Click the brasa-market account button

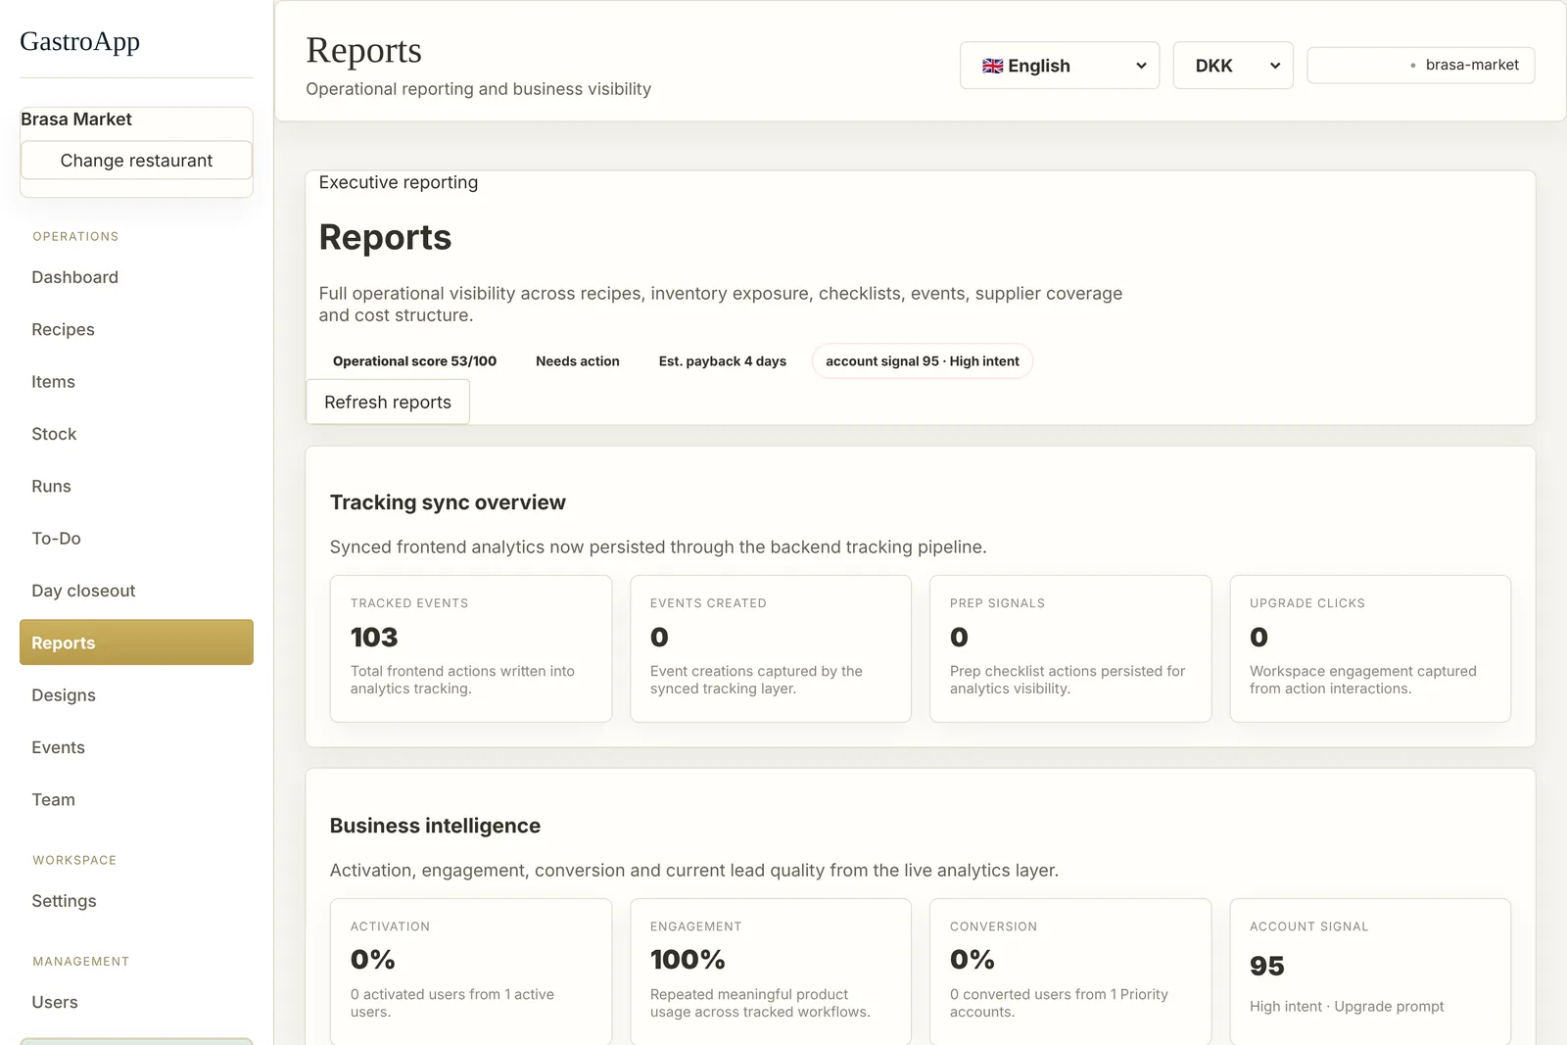pyautogui.click(x=1420, y=65)
